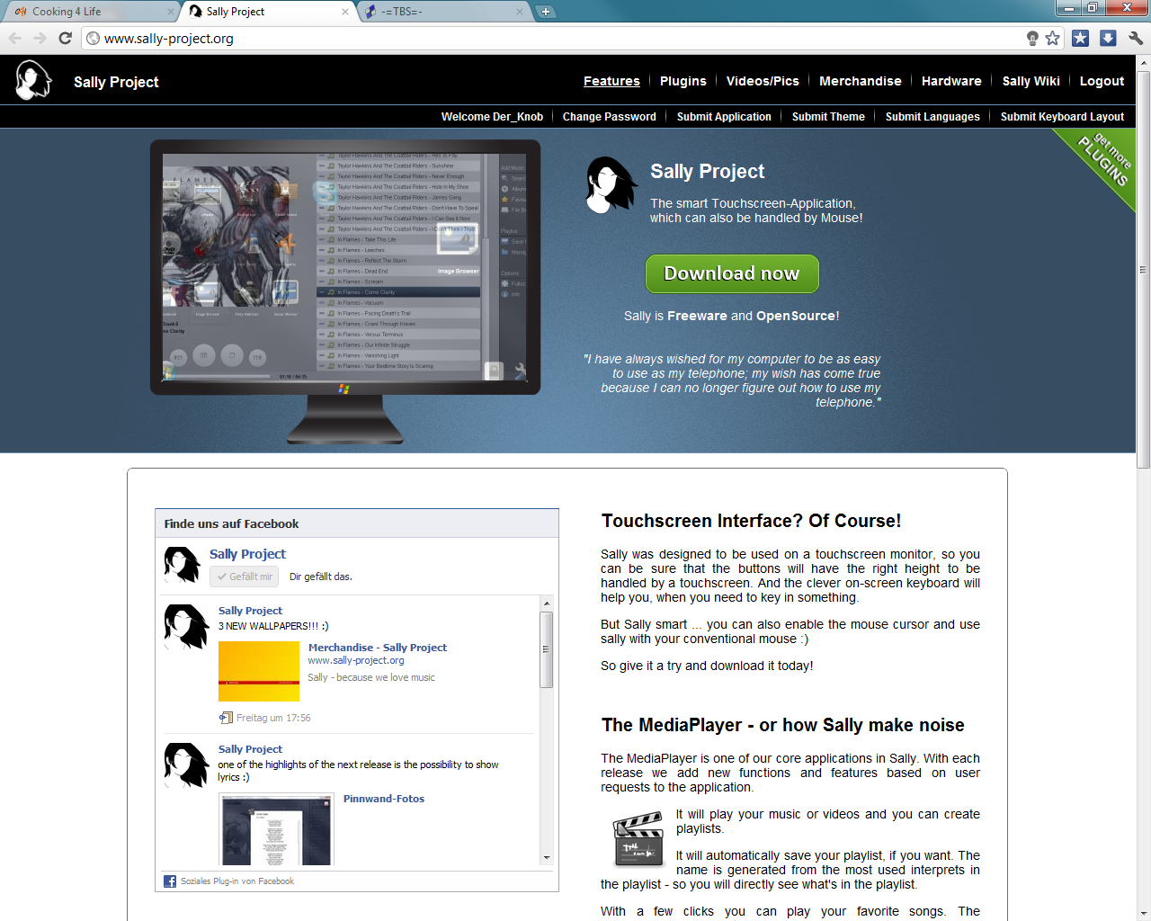The height and width of the screenshot is (921, 1151).
Task: Click Facebook feed scroll up arrow
Action: tap(546, 604)
